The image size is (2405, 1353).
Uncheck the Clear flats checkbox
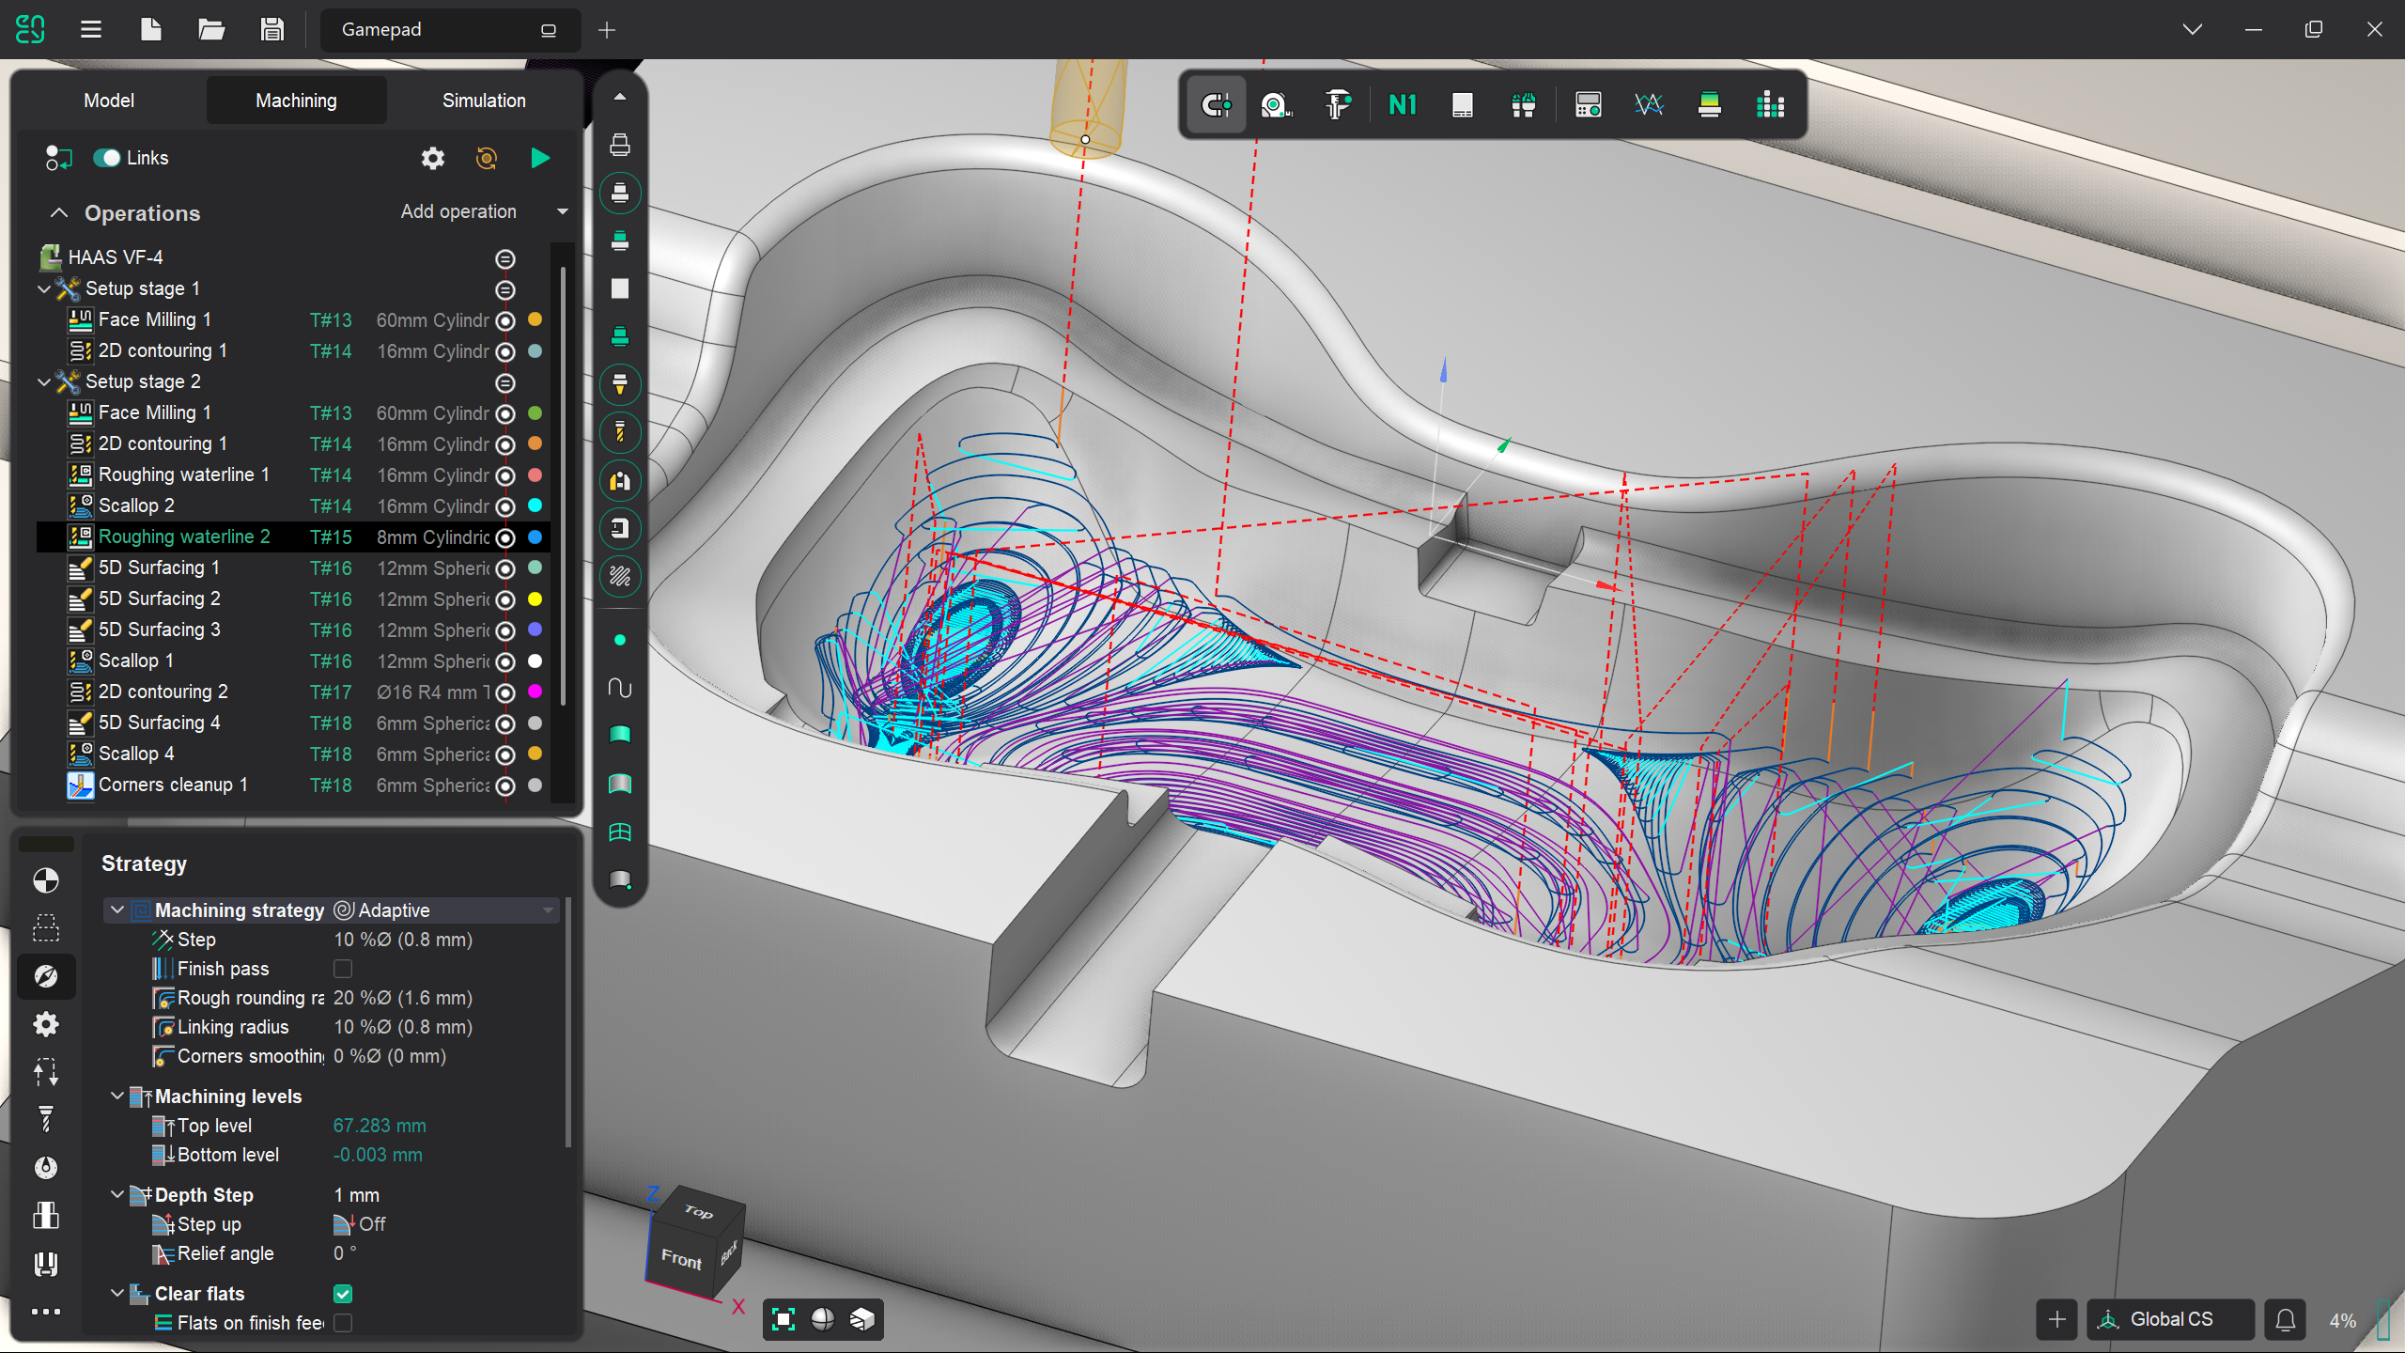click(x=343, y=1294)
